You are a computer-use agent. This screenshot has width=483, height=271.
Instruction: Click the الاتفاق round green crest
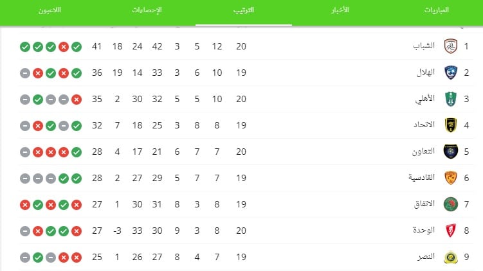click(x=450, y=204)
